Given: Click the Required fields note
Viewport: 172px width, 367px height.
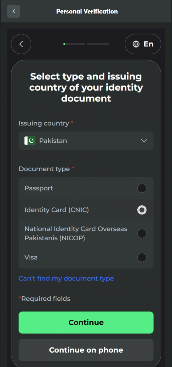Looking at the screenshot, I should (44, 298).
